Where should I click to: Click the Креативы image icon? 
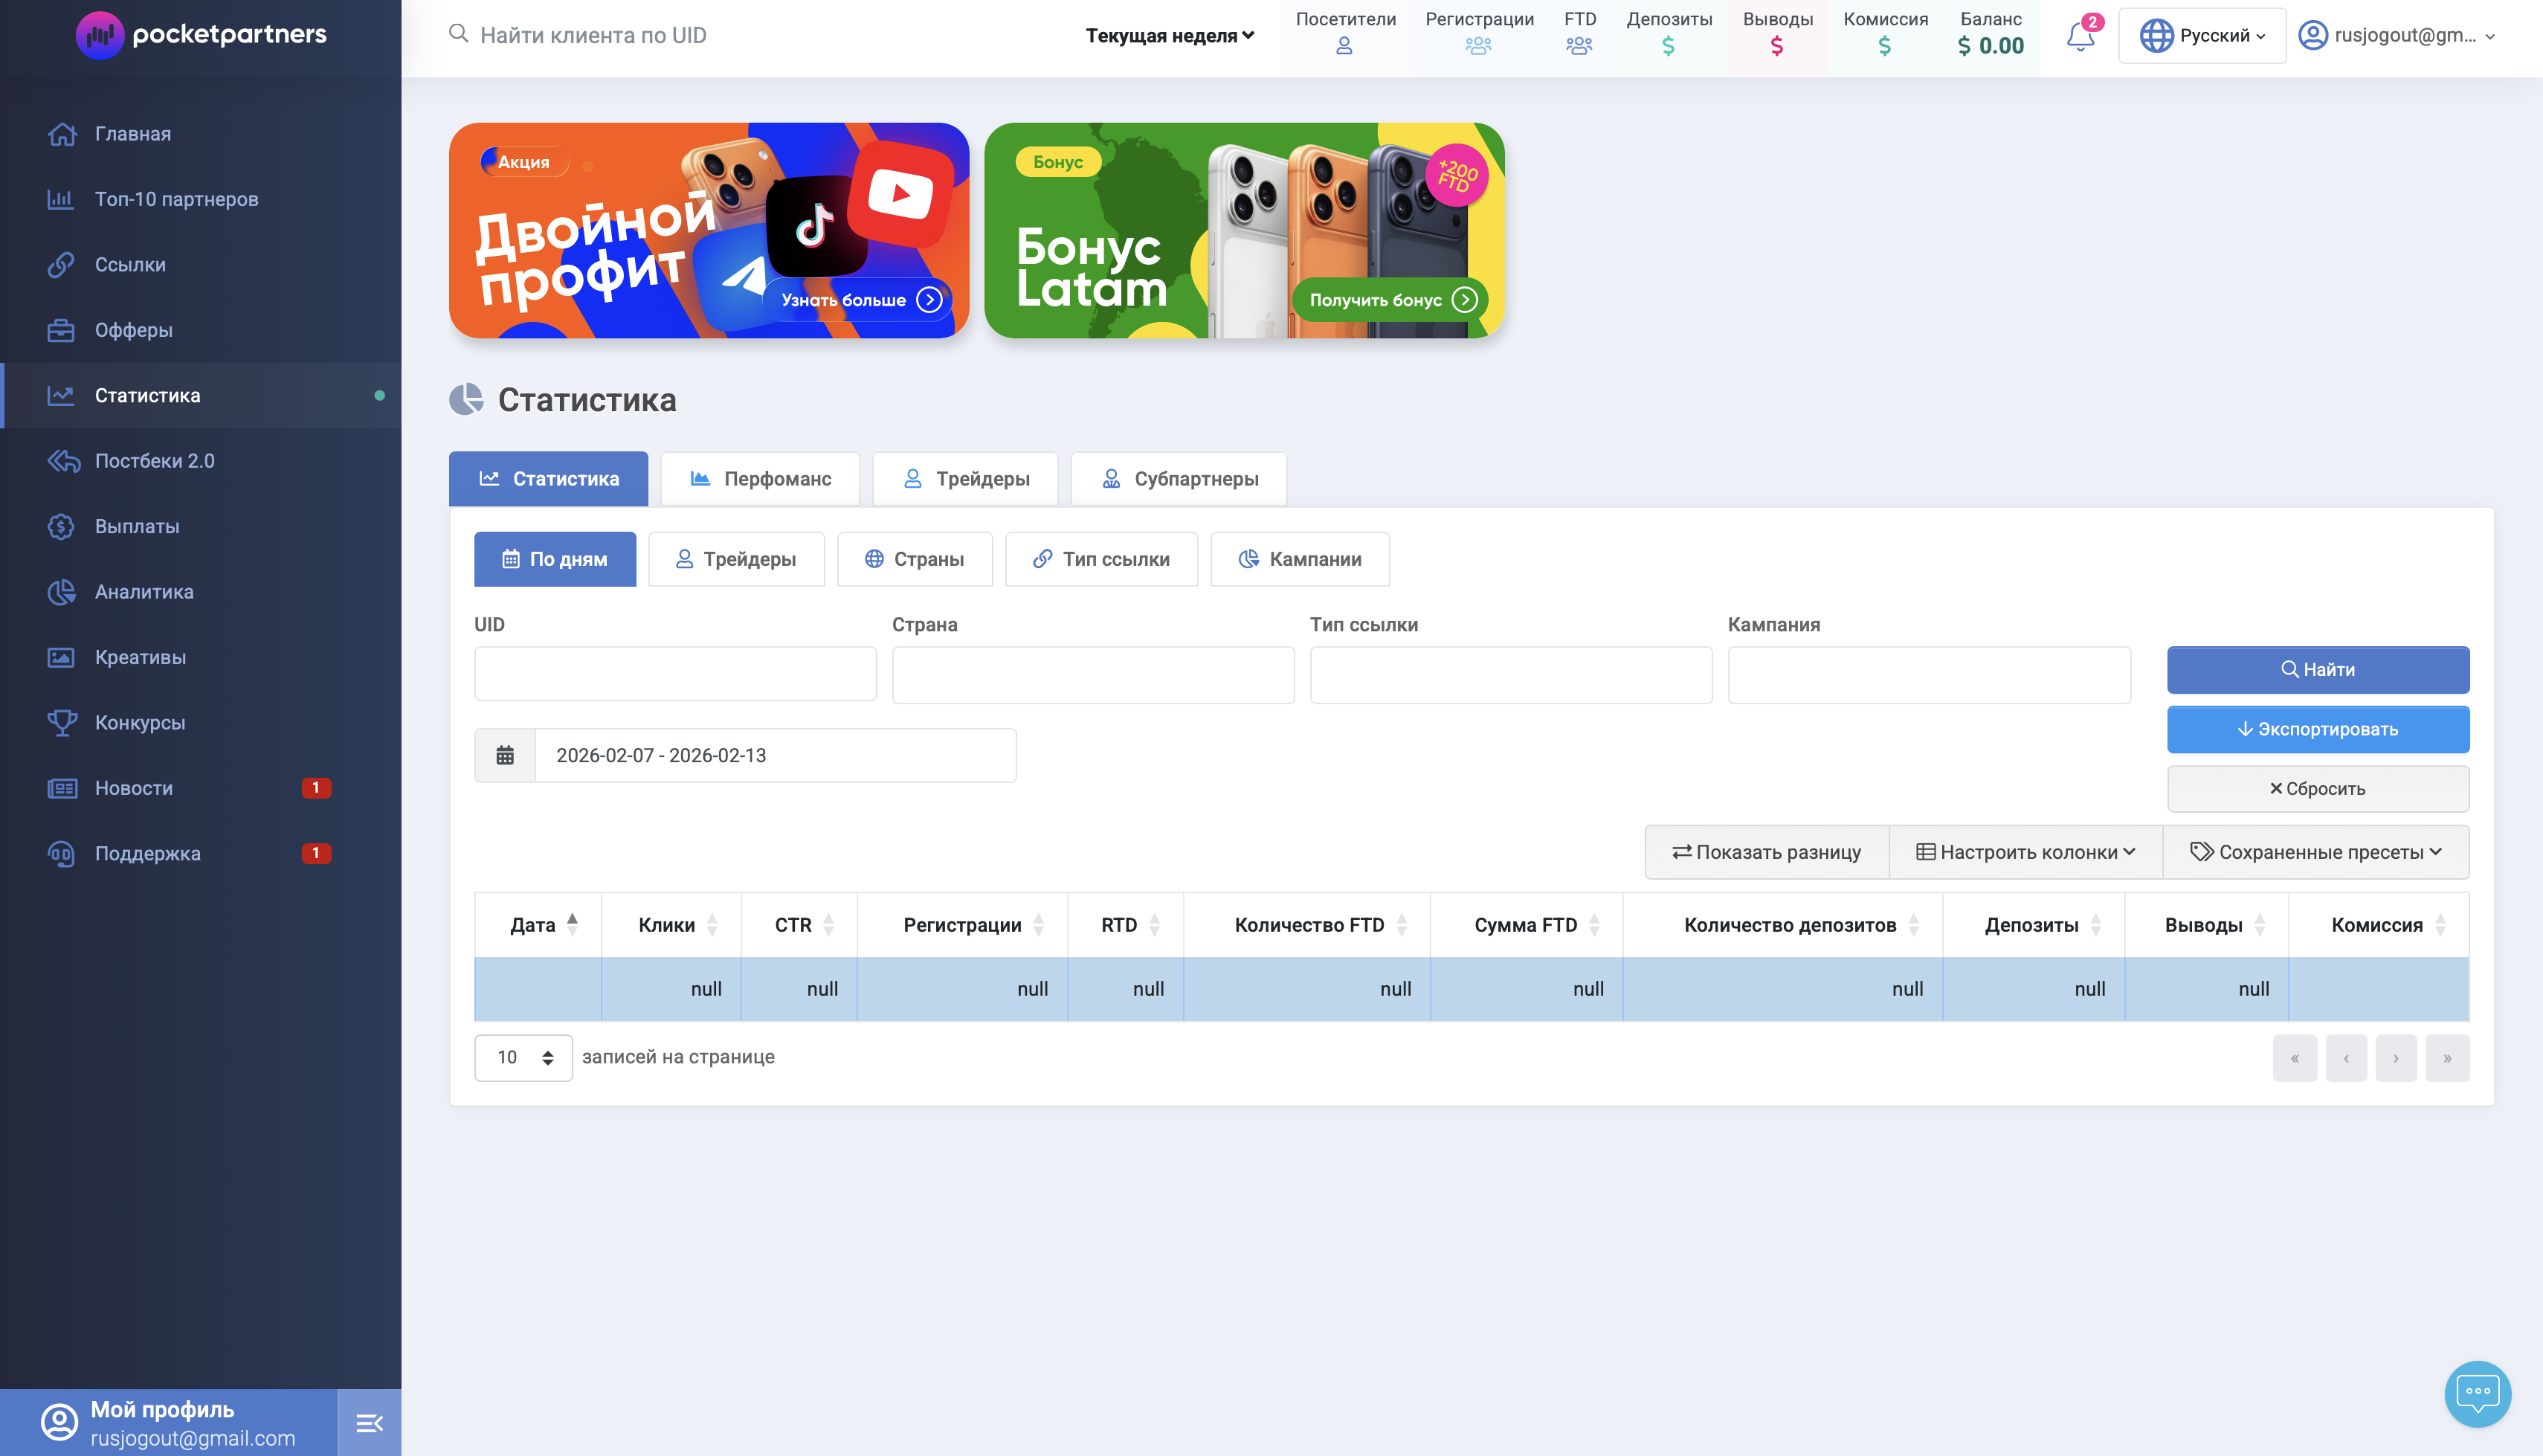(61, 657)
